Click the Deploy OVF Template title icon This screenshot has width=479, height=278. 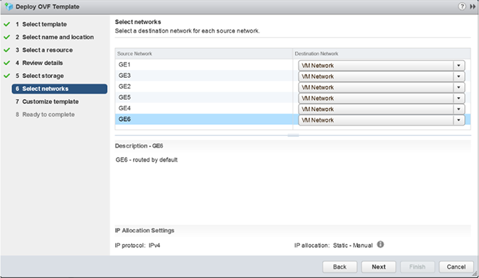tap(9, 7)
